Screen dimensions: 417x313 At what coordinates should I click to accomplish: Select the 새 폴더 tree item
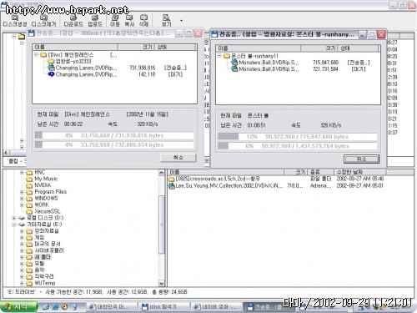pos(43,257)
